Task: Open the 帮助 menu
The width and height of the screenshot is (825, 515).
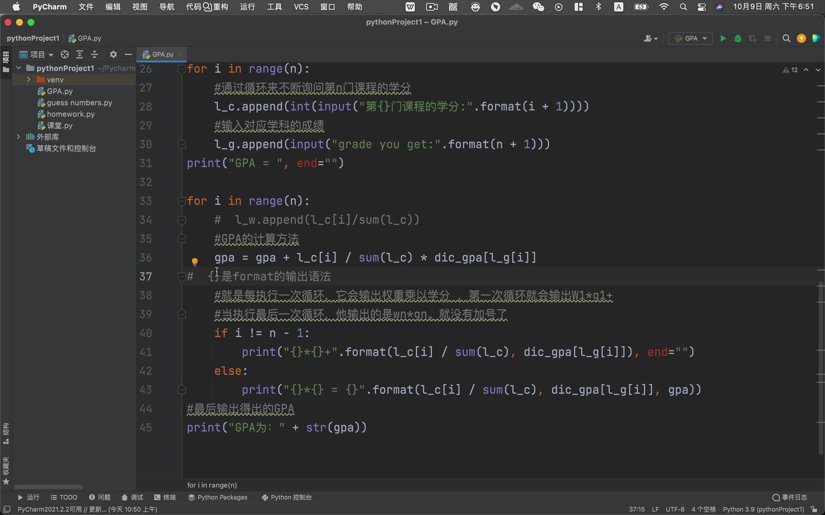Action: click(x=355, y=7)
